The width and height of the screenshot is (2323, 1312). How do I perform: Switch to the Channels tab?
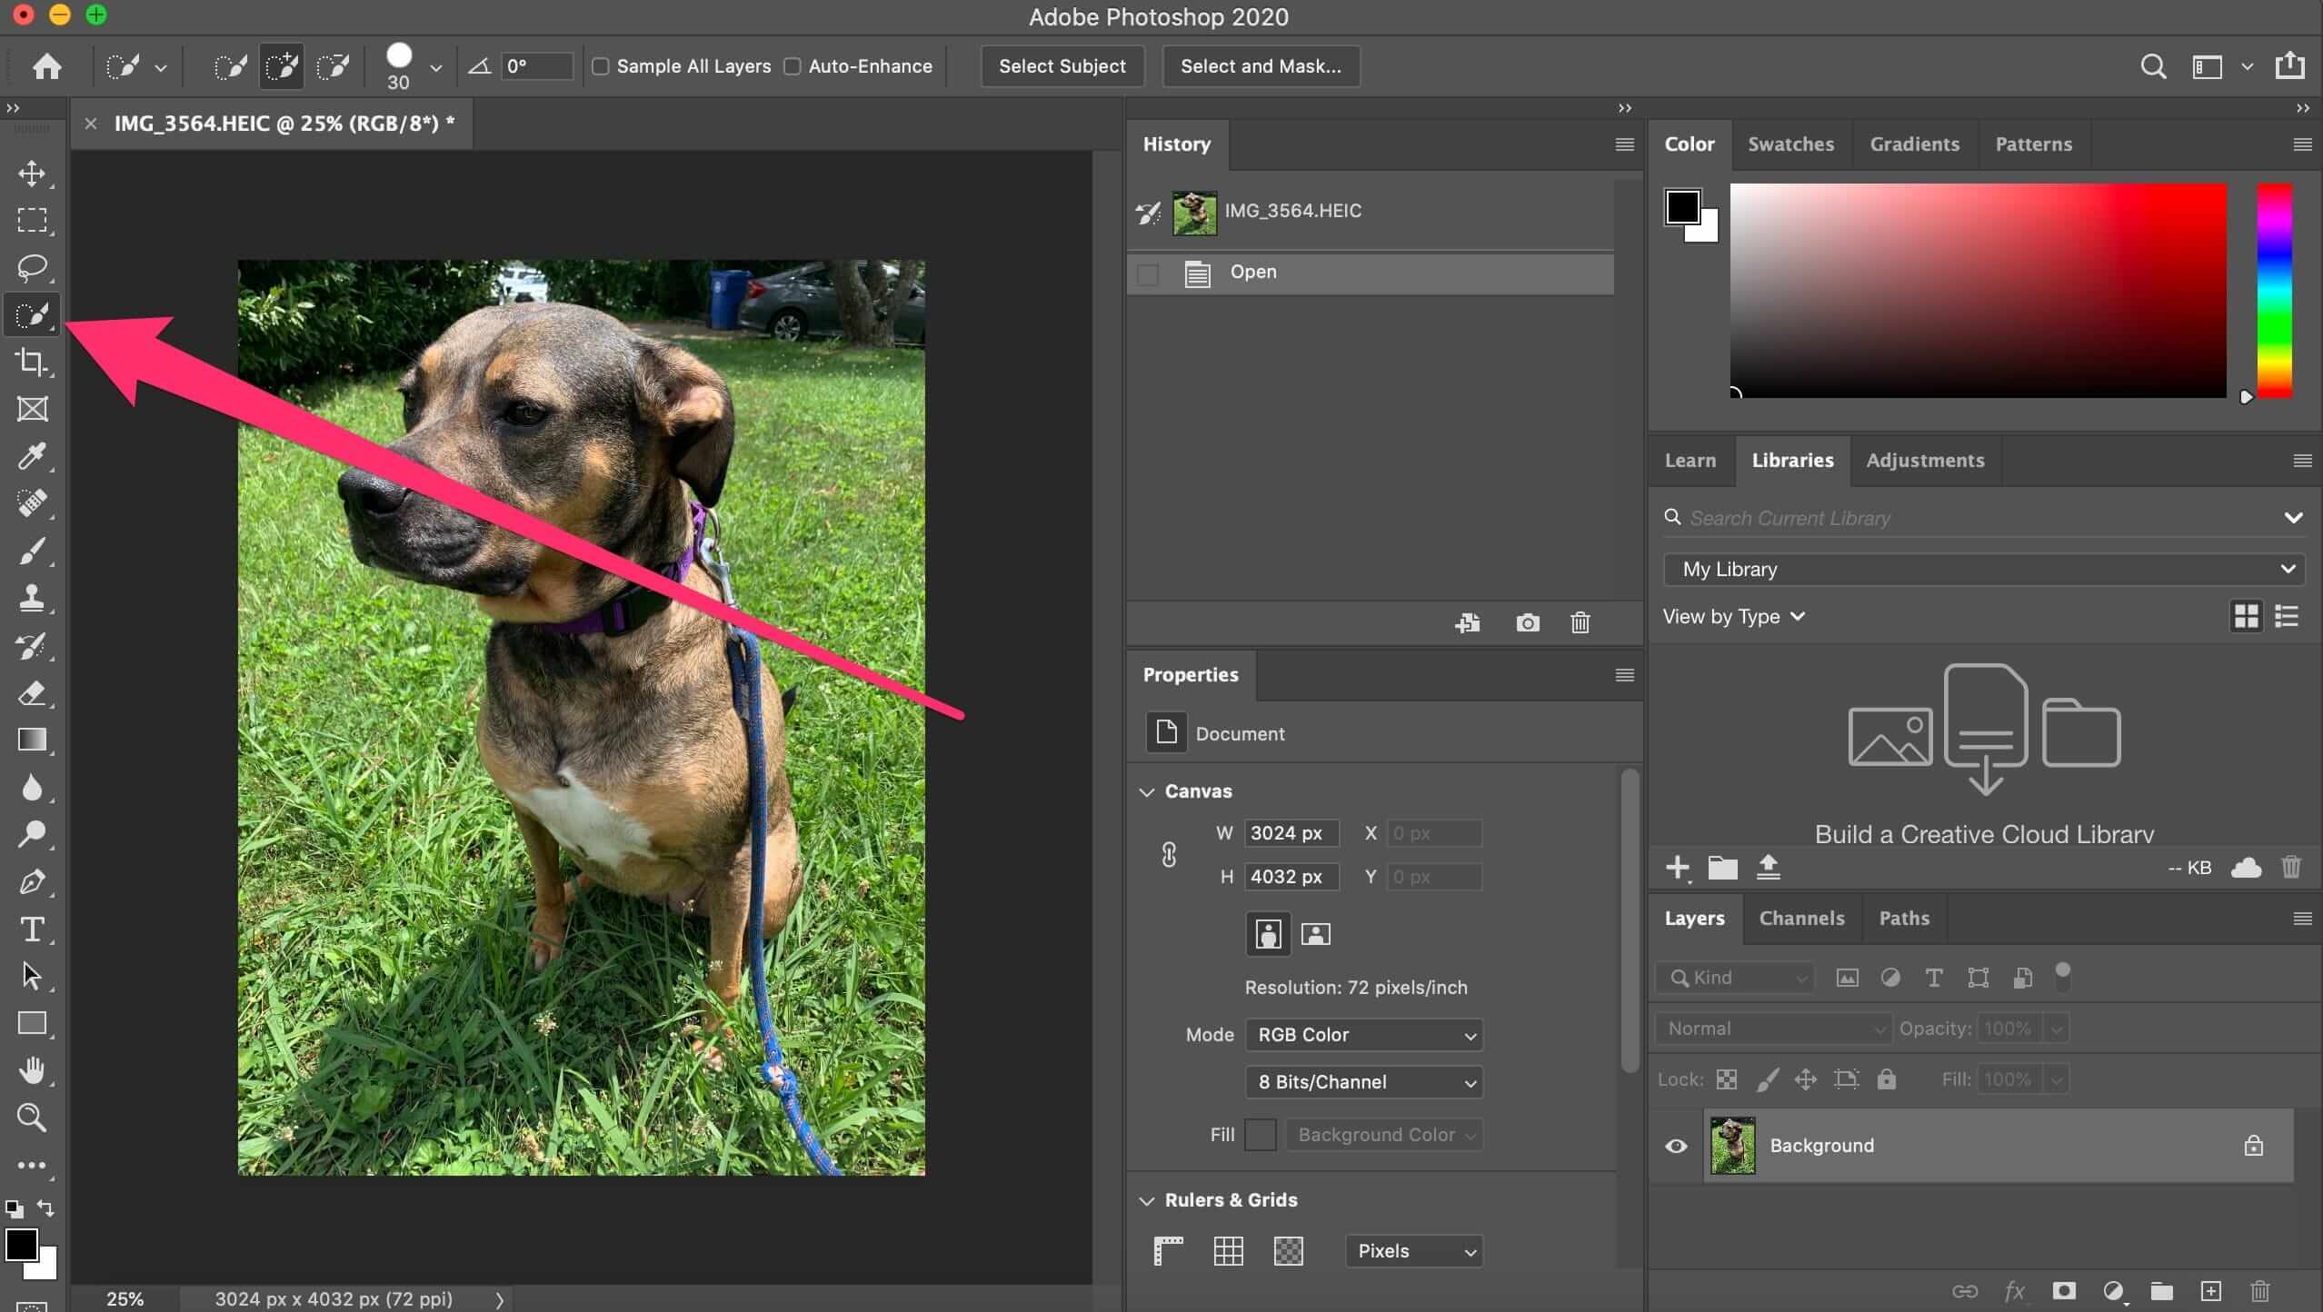pyautogui.click(x=1801, y=919)
